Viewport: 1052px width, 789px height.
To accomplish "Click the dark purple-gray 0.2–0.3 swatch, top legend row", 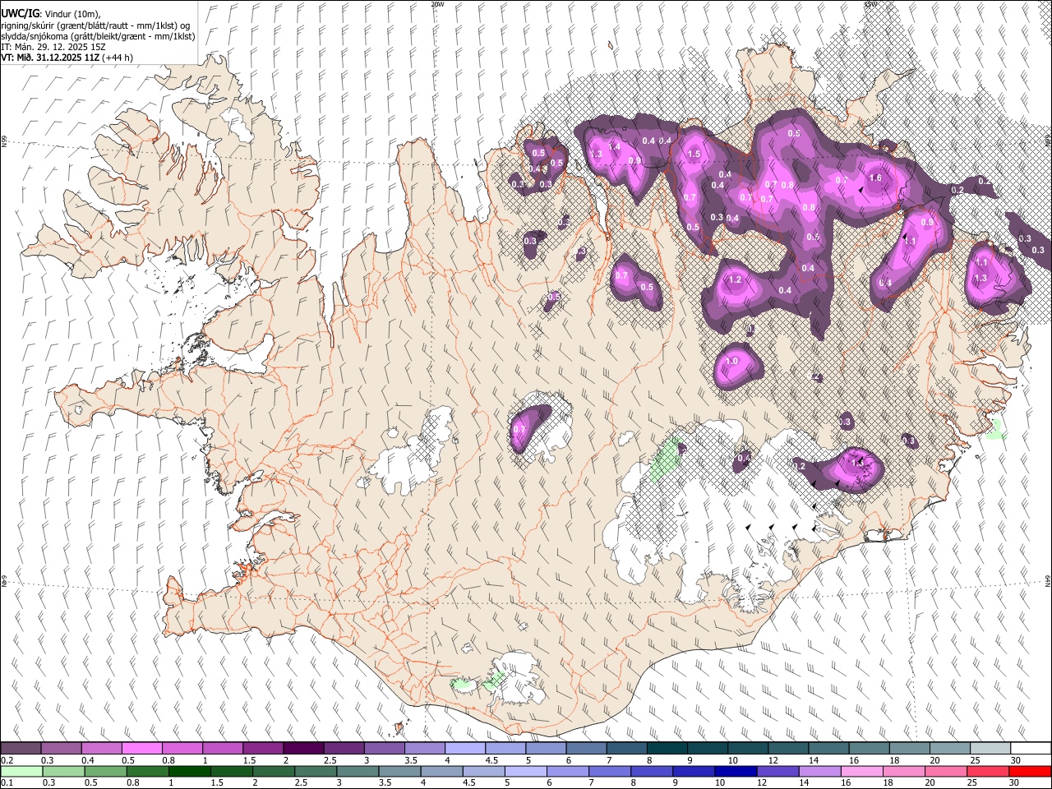I will tap(21, 749).
